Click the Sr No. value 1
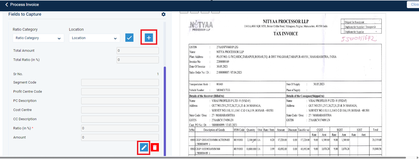419x159 pixels. pyautogui.click(x=158, y=74)
